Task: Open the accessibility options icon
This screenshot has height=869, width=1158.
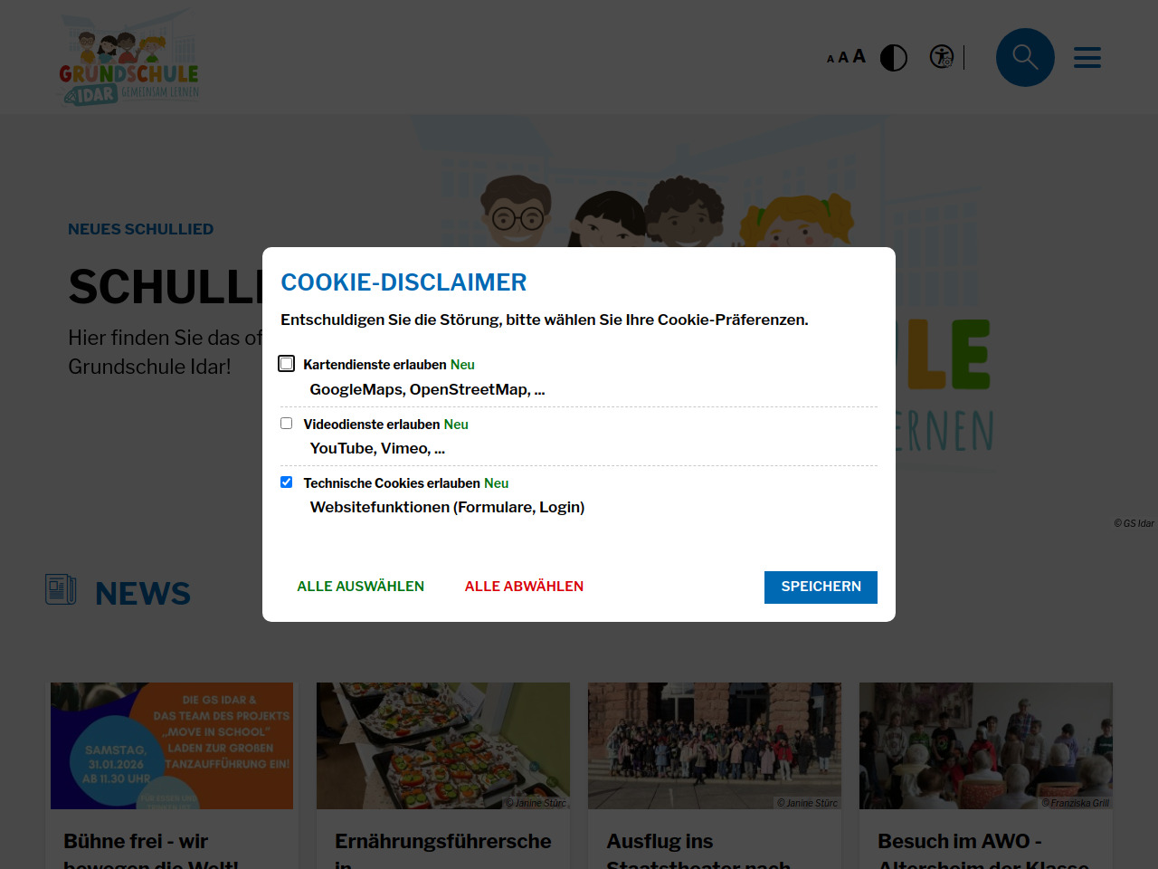Action: pos(942,57)
